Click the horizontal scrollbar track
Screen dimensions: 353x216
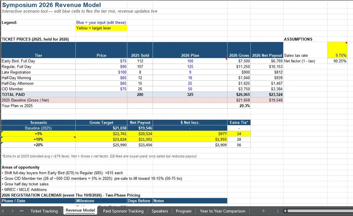point(320,211)
